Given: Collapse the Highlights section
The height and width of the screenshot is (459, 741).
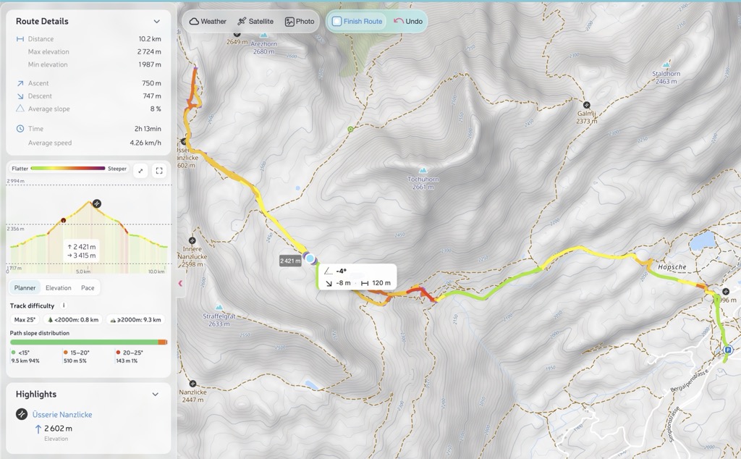Looking at the screenshot, I should coord(156,394).
